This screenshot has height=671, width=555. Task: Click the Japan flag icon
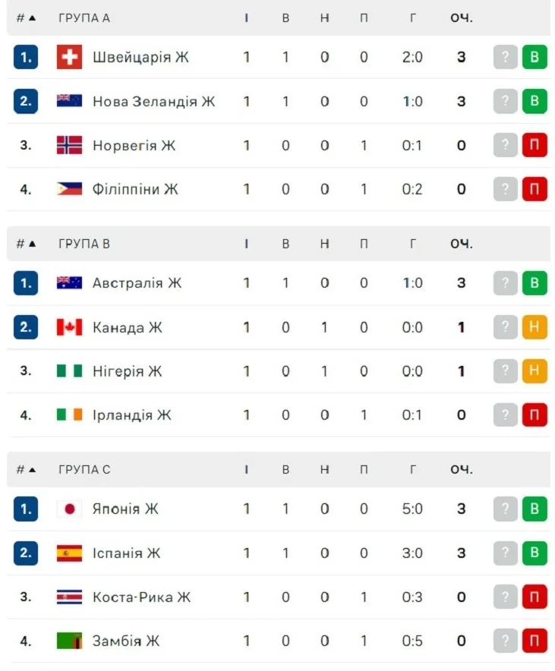coord(69,509)
